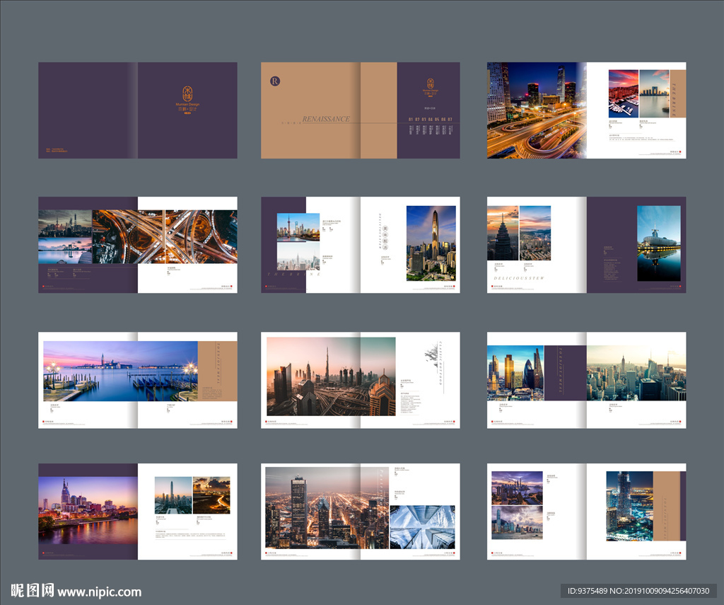Select the blue night tower photo beside tan strip

pyautogui.click(x=629, y=506)
